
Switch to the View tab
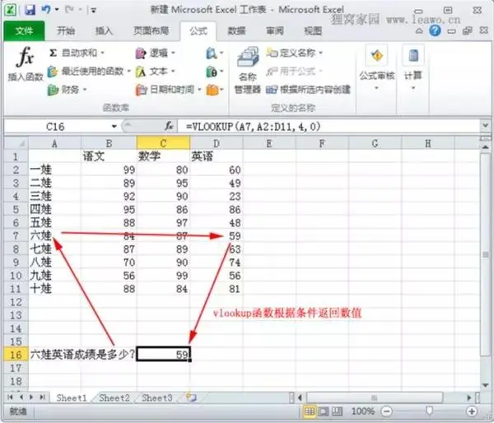[313, 31]
